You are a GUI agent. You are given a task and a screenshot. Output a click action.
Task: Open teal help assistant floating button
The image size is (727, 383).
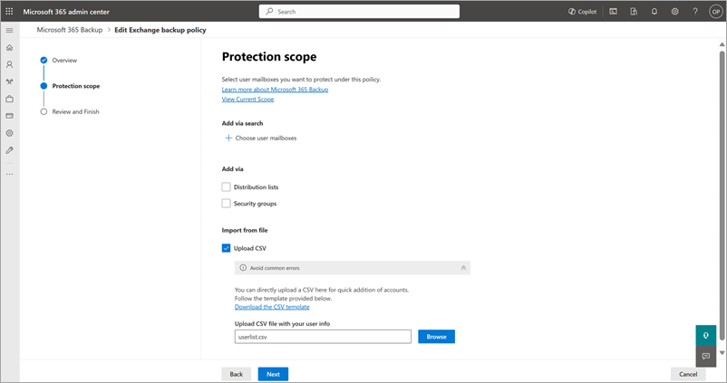click(x=705, y=335)
